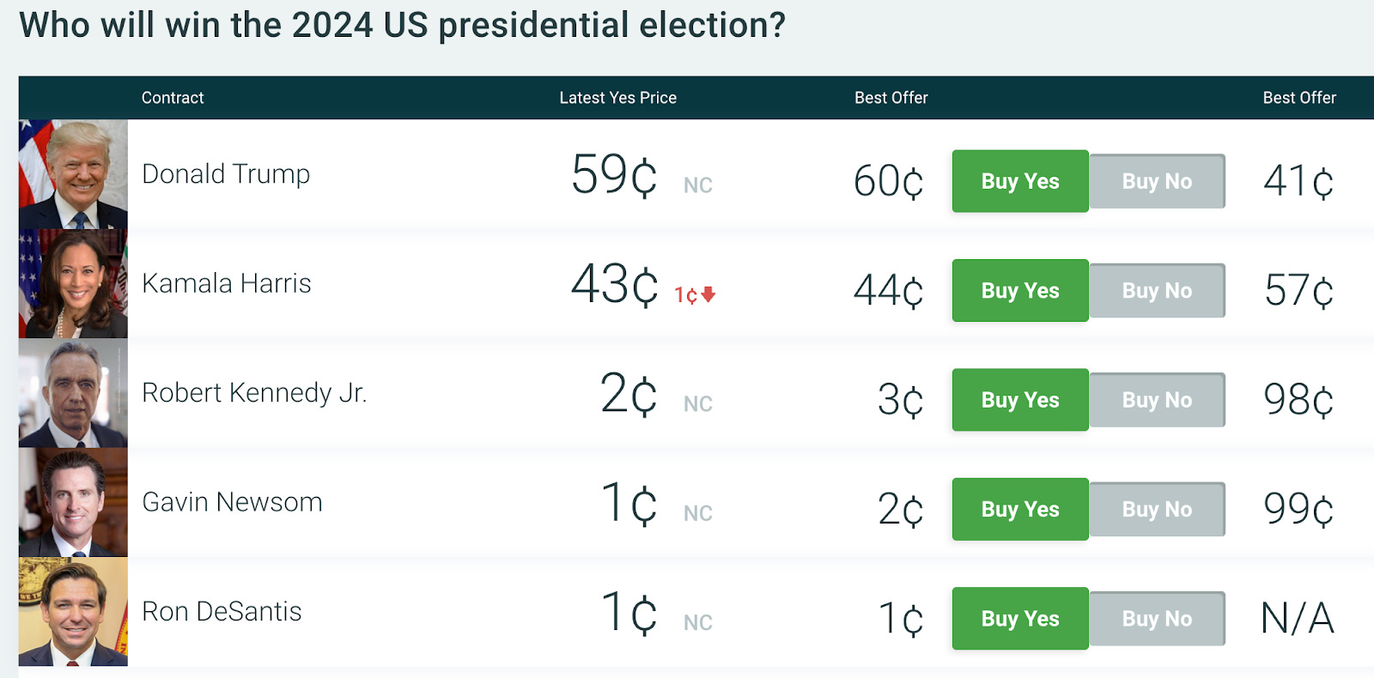Click Buy No for Gavin Newsom
Screen dimensions: 1374x678
(1157, 509)
